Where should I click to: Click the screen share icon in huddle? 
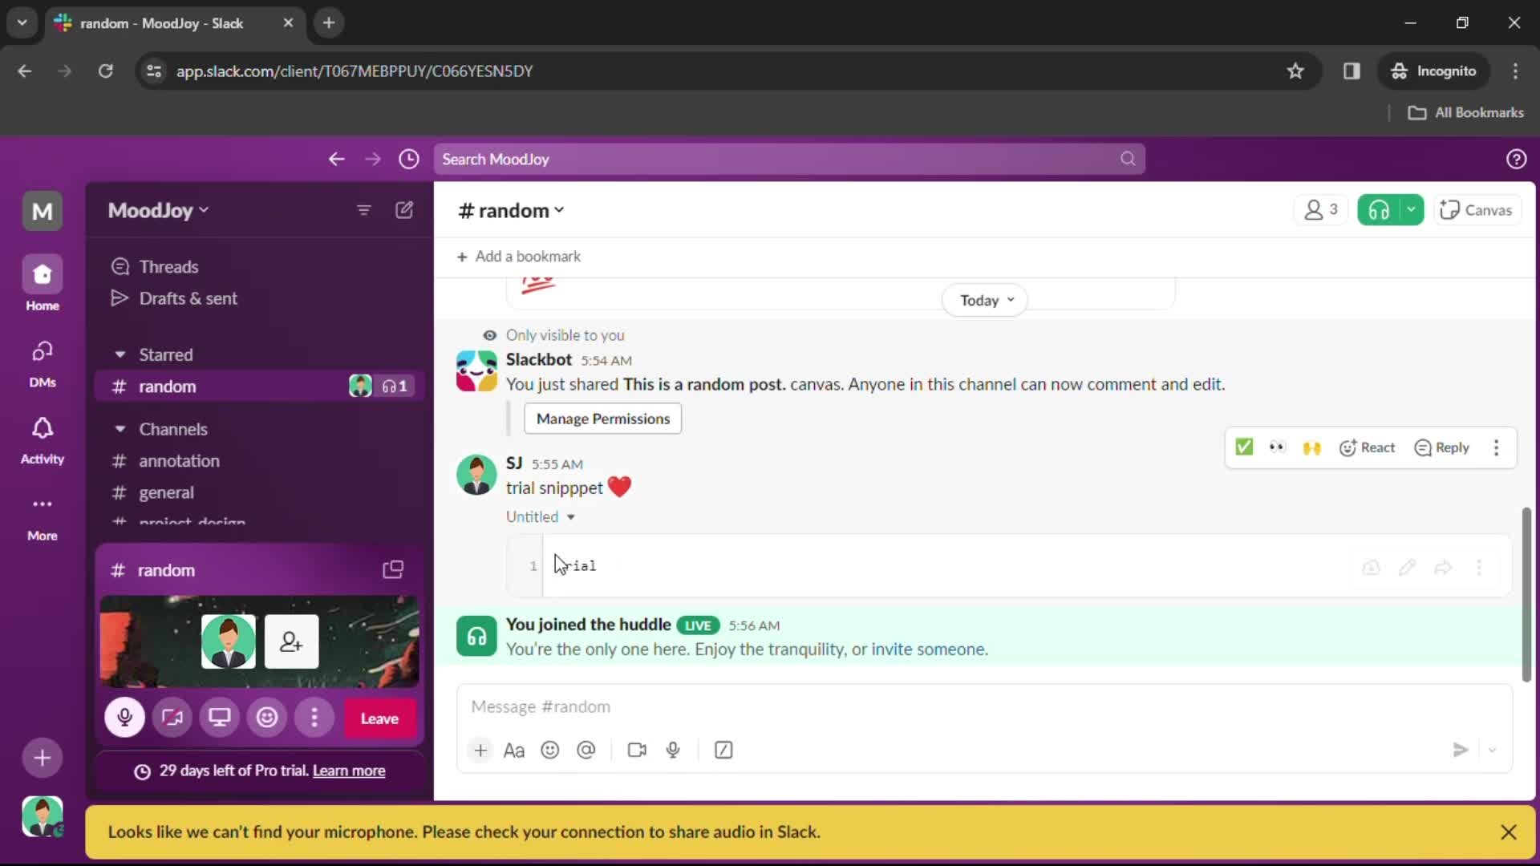[x=219, y=719]
